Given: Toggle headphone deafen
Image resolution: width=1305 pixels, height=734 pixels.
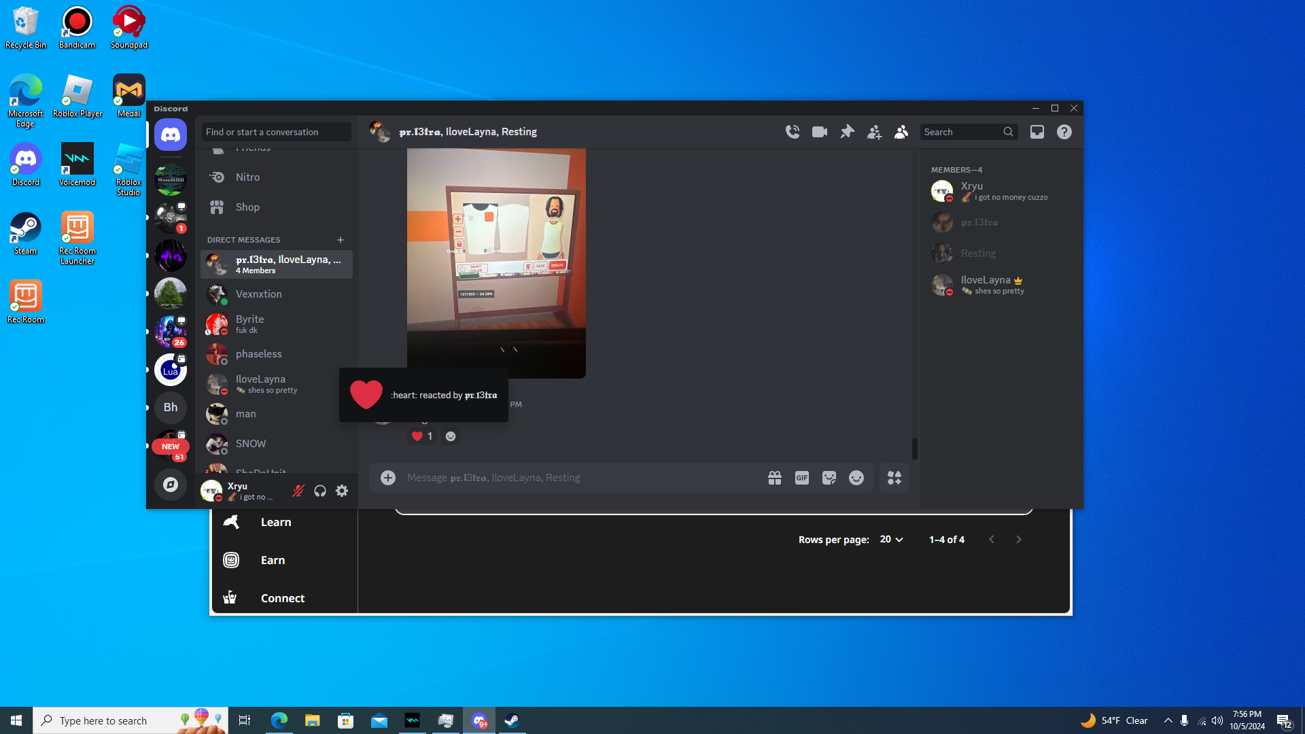Looking at the screenshot, I should [x=320, y=491].
